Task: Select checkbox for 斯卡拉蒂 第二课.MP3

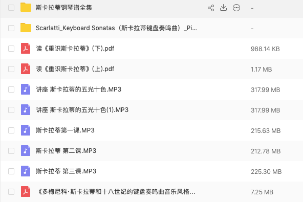Action: (x=11, y=151)
